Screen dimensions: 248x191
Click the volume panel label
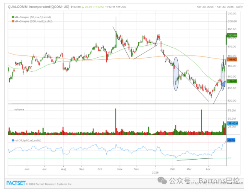point(19,110)
